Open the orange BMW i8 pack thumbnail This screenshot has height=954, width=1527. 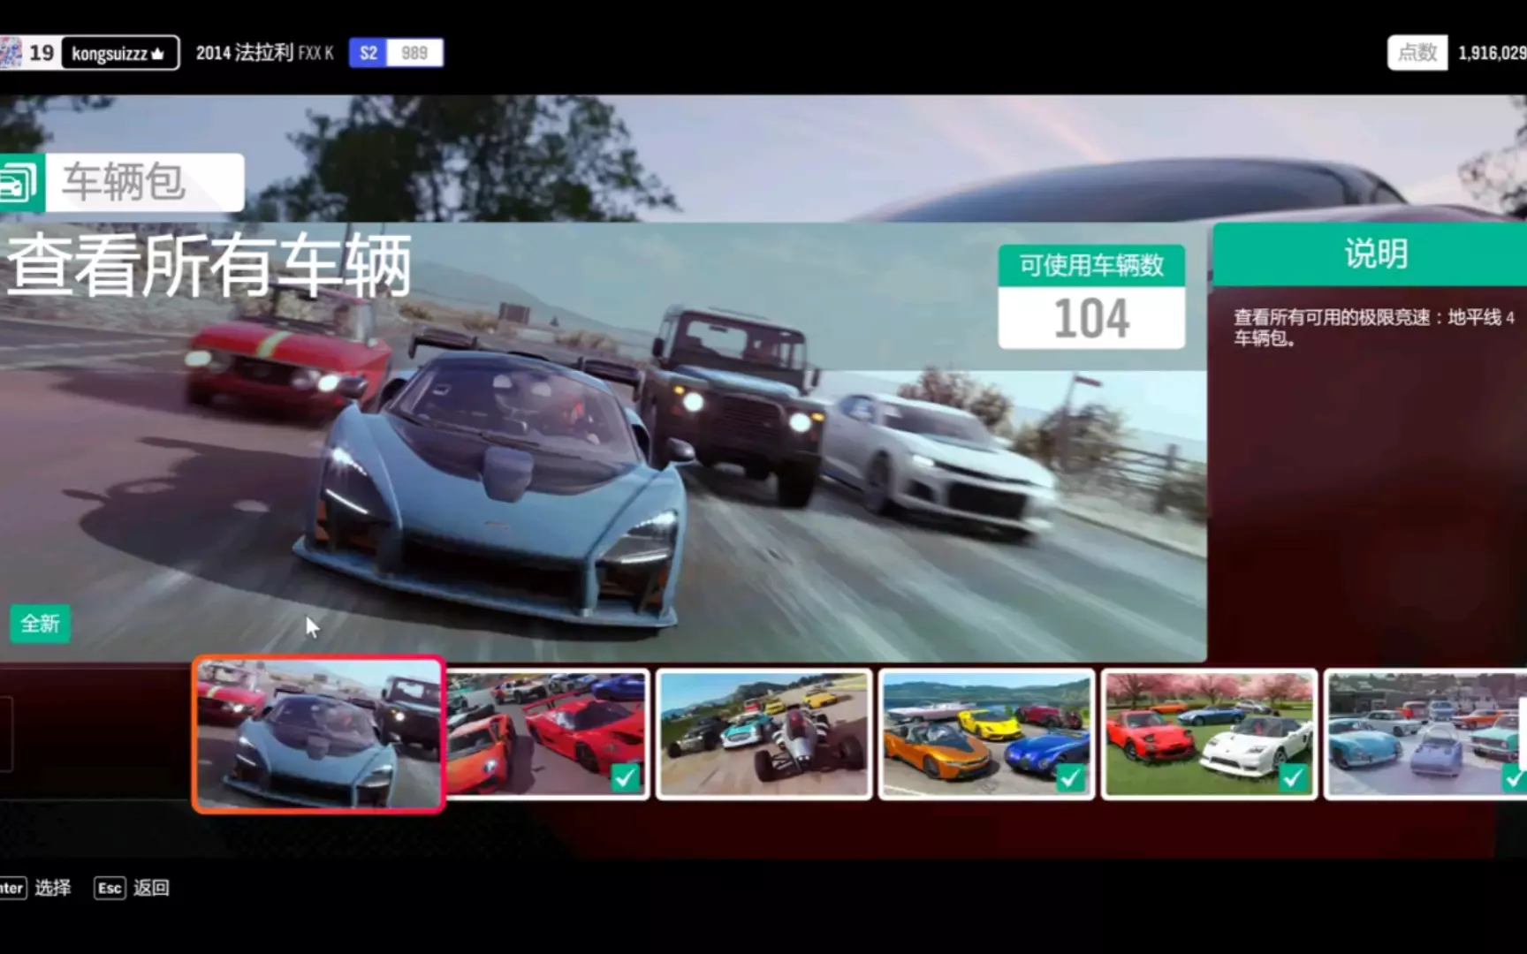point(987,735)
